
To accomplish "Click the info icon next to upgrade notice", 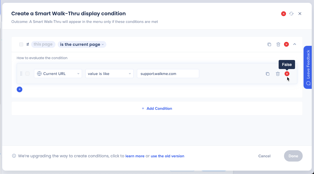I will pos(14,156).
